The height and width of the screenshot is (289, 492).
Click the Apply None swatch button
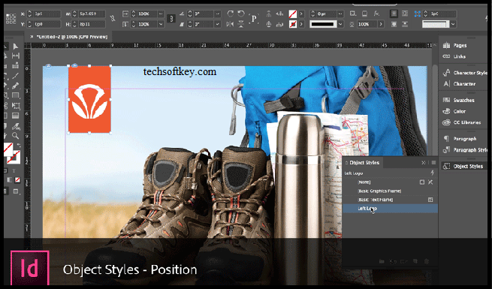(x=17, y=179)
